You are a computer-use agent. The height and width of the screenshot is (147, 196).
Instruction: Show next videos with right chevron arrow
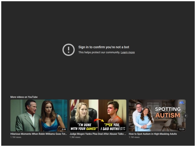click(185, 116)
